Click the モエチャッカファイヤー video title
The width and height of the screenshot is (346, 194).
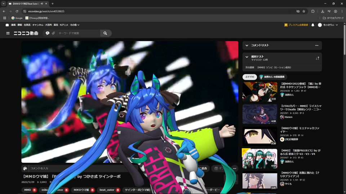pos(300,130)
